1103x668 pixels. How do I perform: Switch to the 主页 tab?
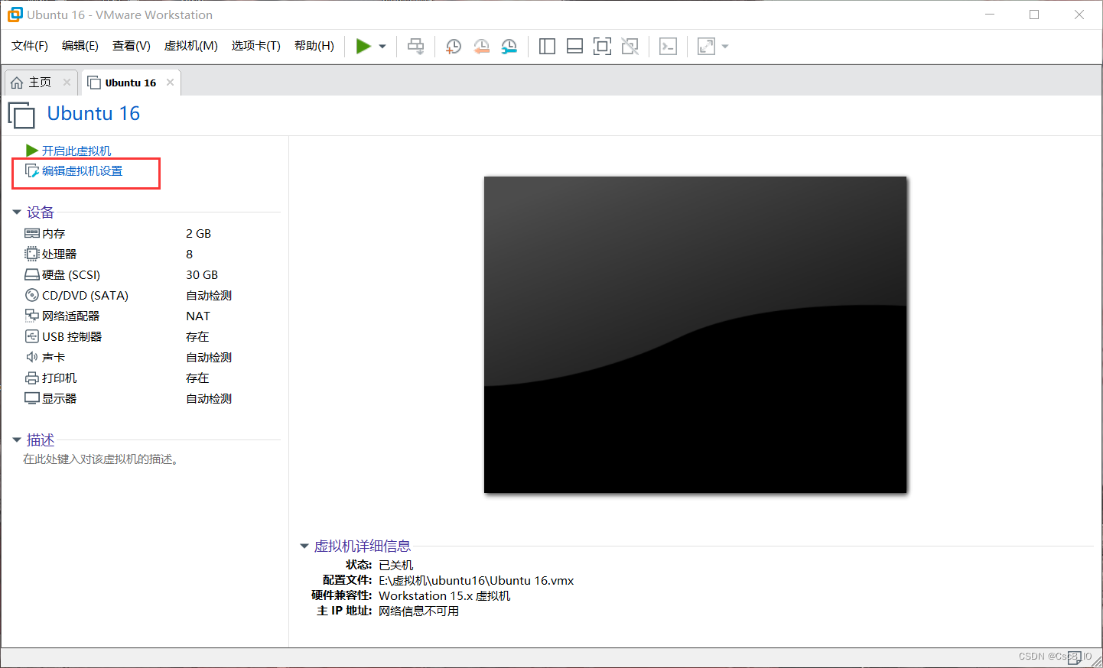click(x=40, y=83)
